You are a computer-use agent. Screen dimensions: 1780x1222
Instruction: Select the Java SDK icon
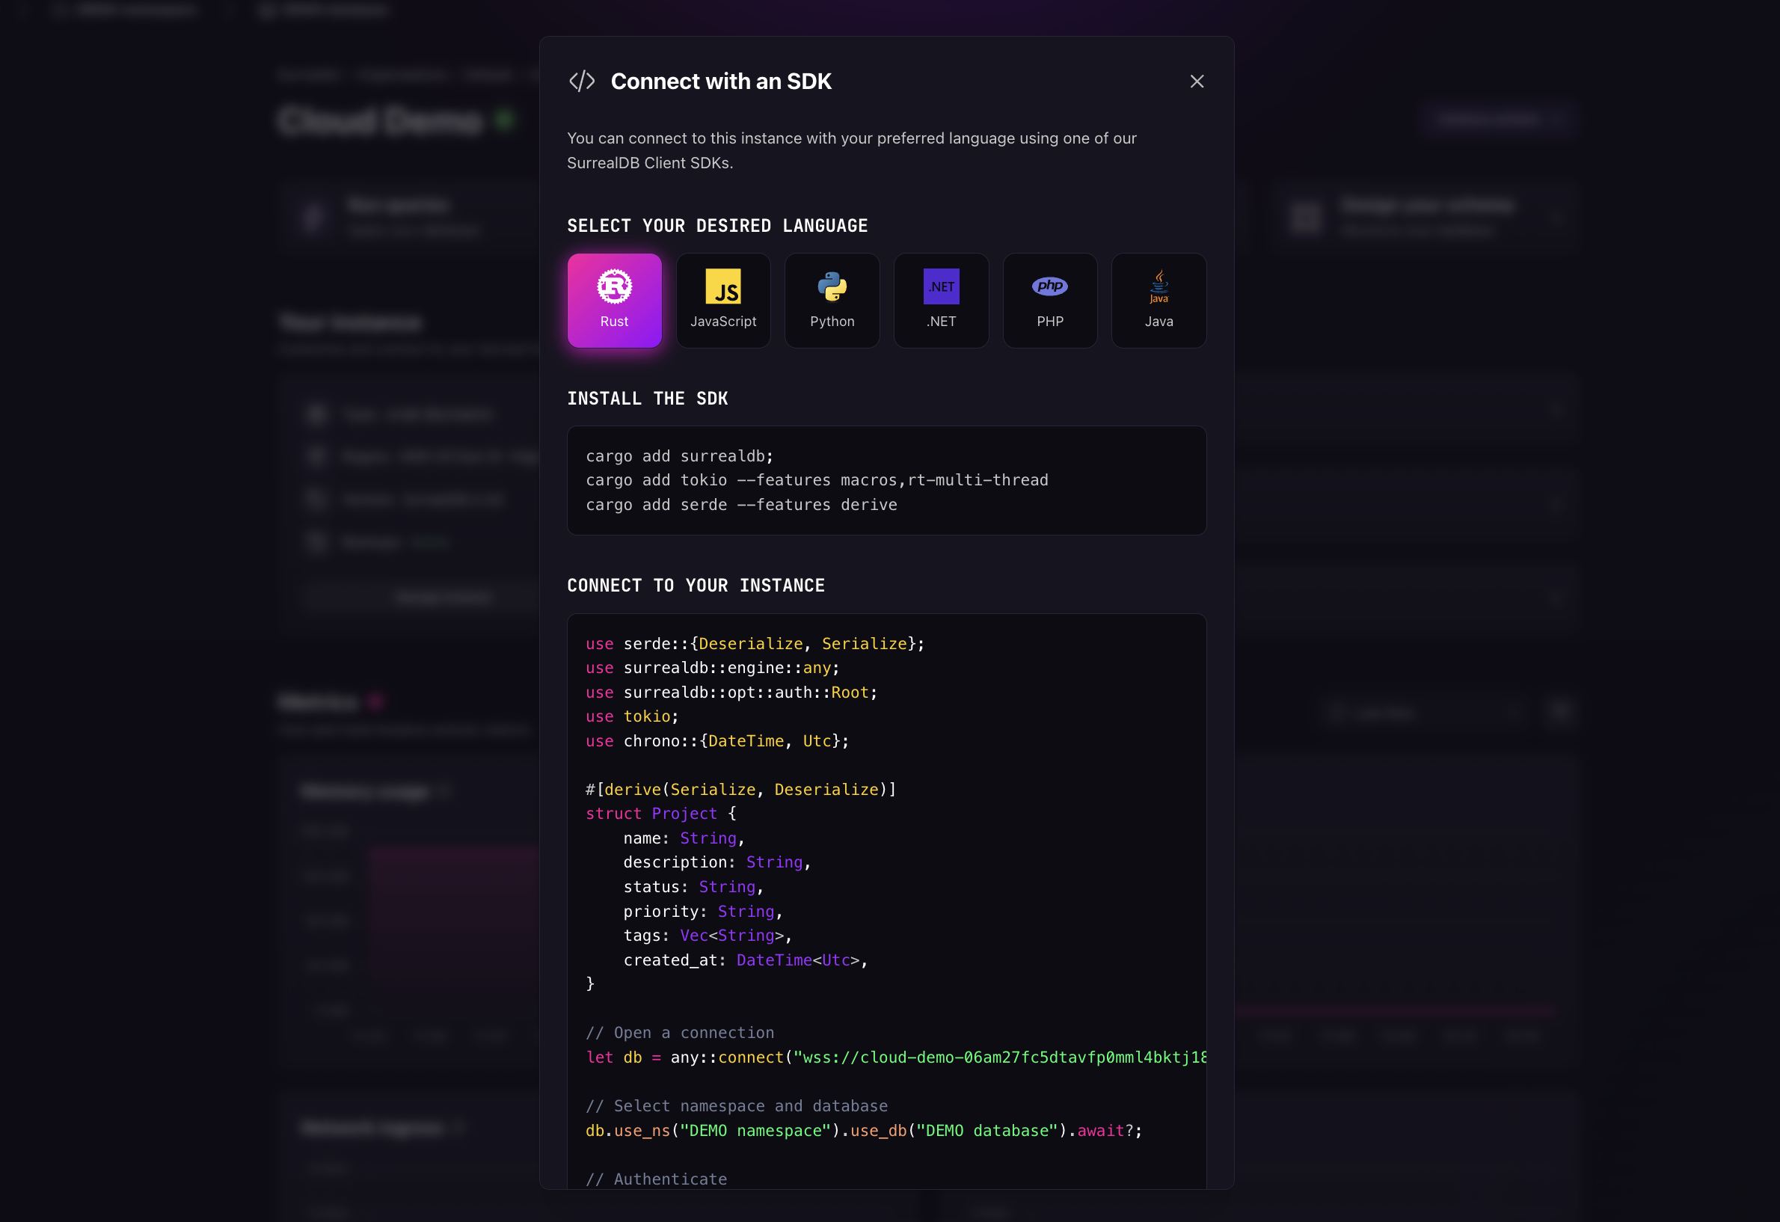pos(1158,300)
